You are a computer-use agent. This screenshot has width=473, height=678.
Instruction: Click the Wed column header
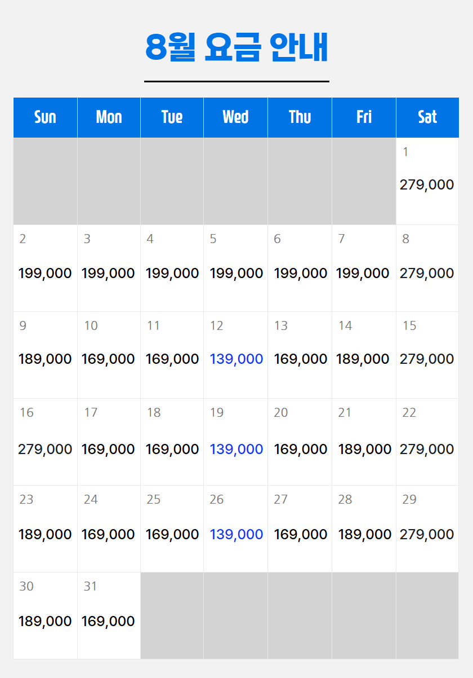click(x=235, y=117)
